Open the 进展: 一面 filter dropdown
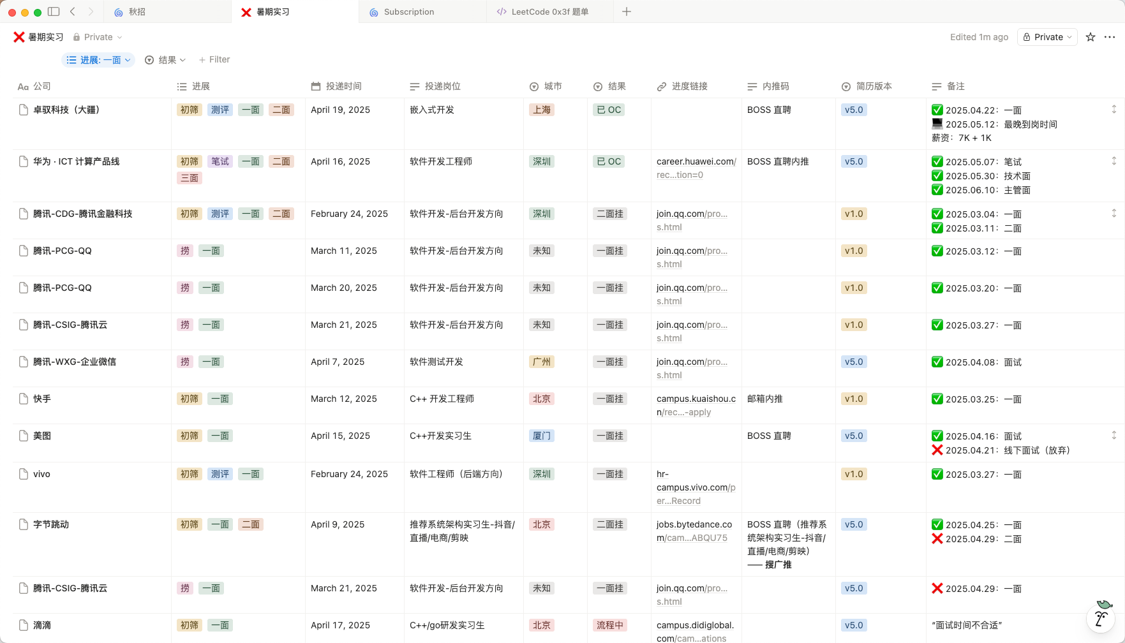The height and width of the screenshot is (643, 1125). [98, 60]
